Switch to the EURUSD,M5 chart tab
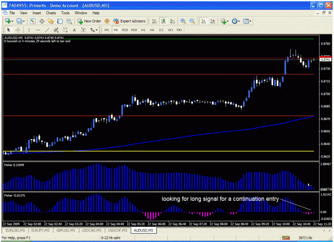The width and height of the screenshot is (334, 242). point(15,230)
